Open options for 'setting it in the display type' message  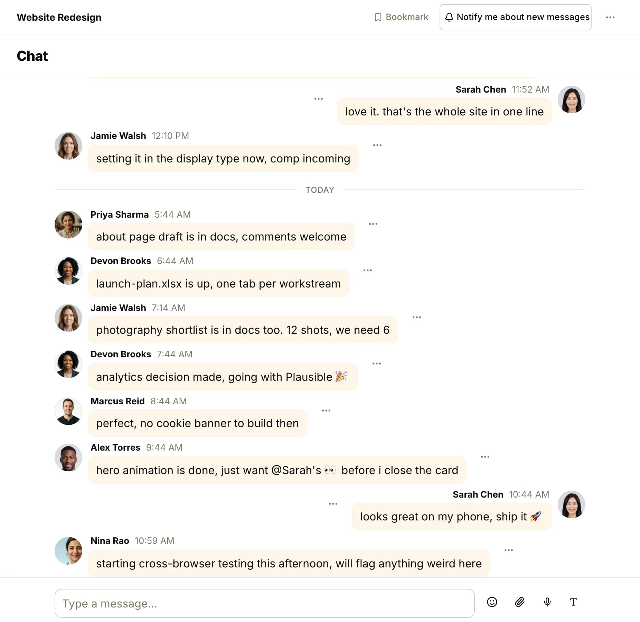[x=377, y=145]
